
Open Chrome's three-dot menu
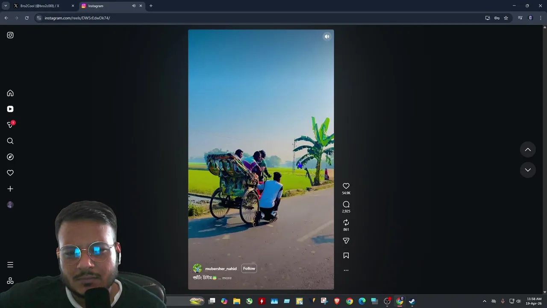point(541,18)
